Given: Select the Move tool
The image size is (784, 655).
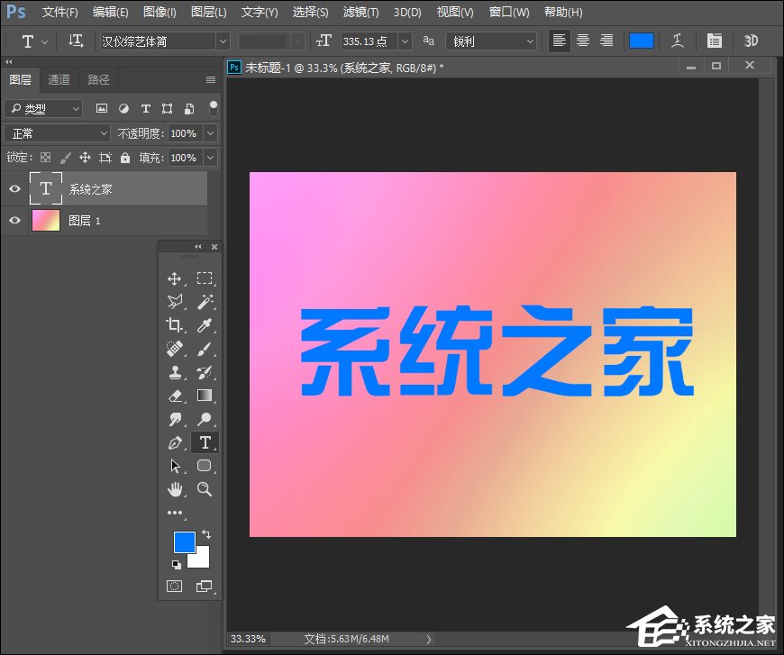Looking at the screenshot, I should pos(175,277).
